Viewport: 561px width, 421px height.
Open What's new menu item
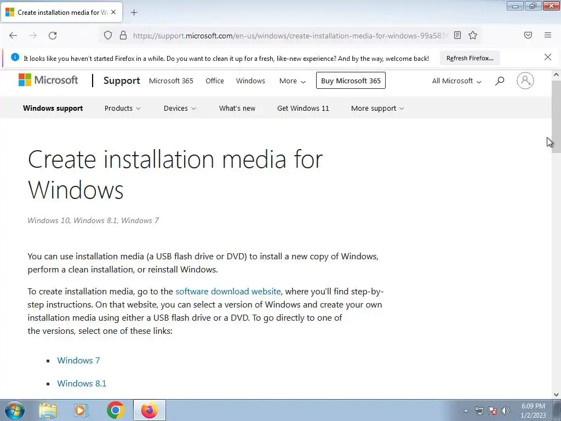click(x=237, y=108)
